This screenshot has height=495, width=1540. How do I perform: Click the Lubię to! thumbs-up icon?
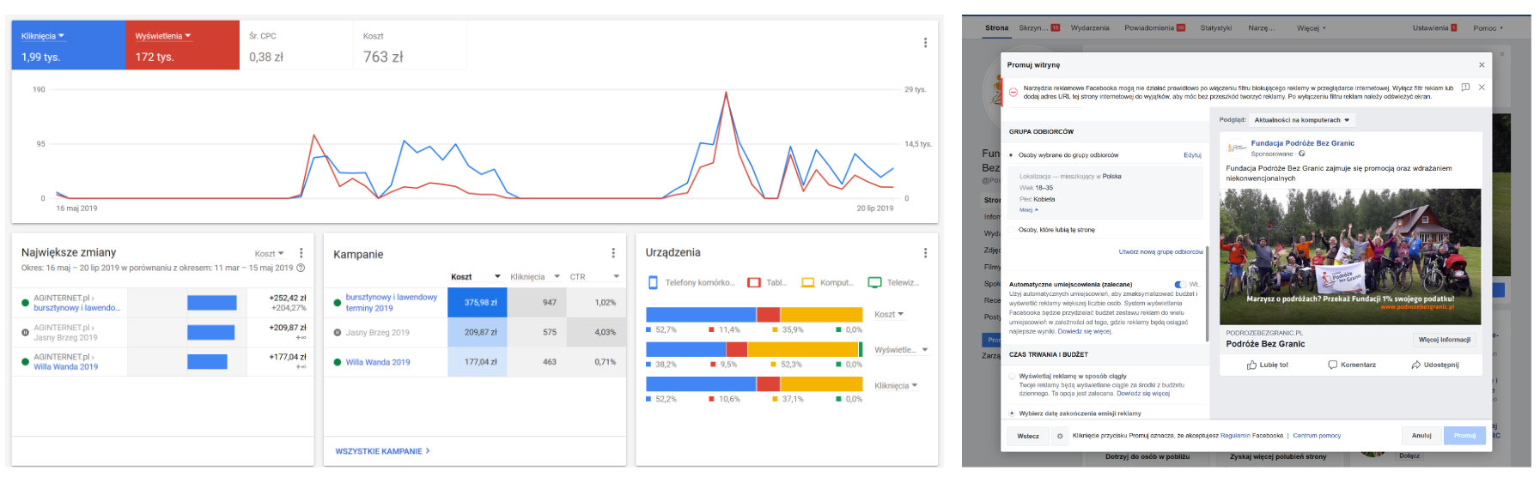point(1251,365)
